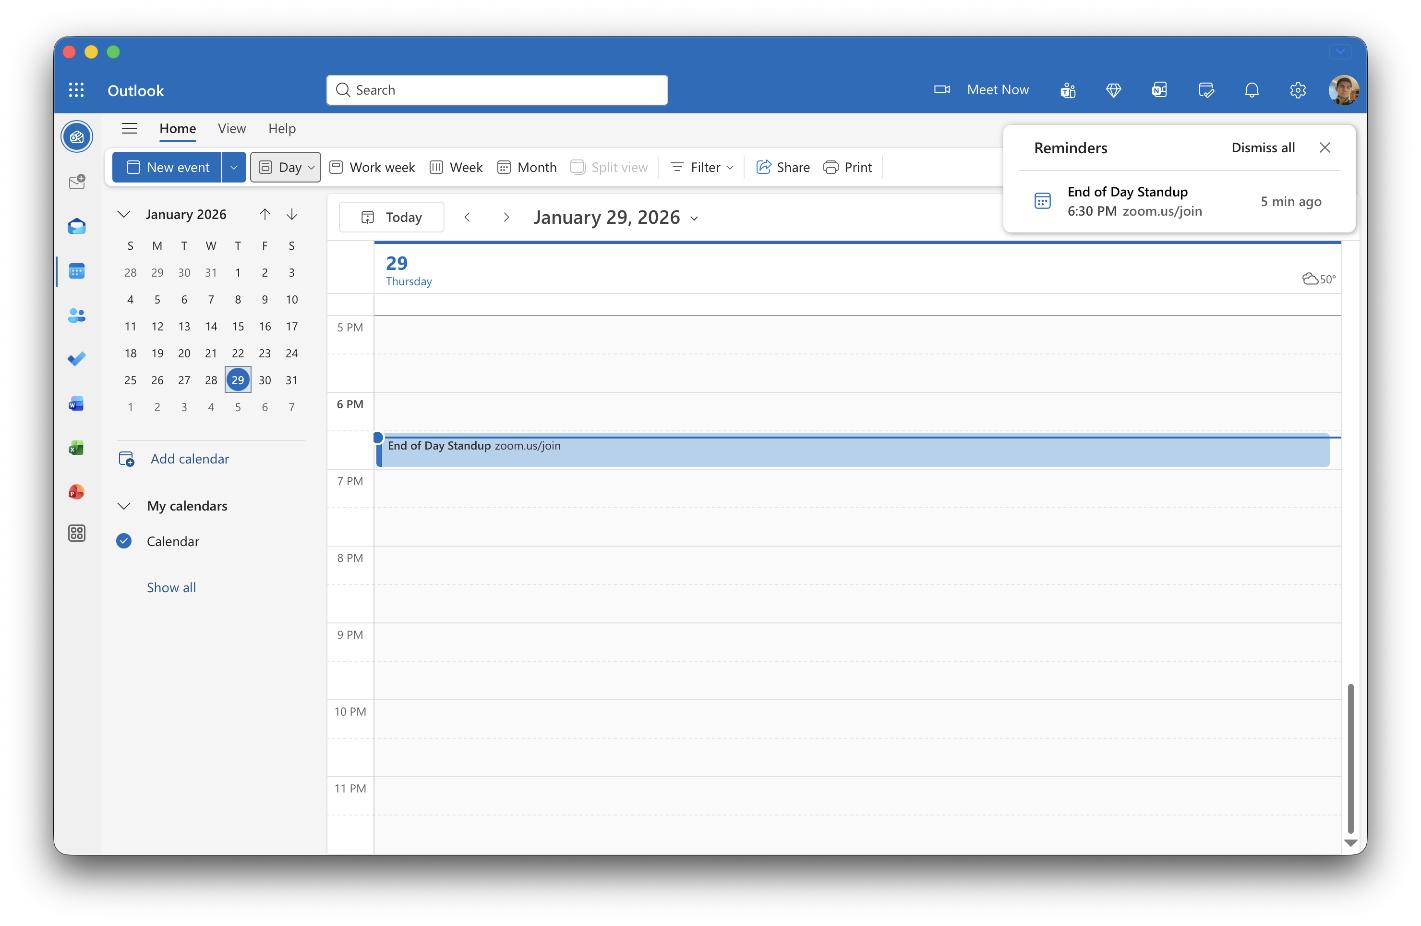Open the Help tab
The height and width of the screenshot is (926, 1421).
(x=282, y=128)
